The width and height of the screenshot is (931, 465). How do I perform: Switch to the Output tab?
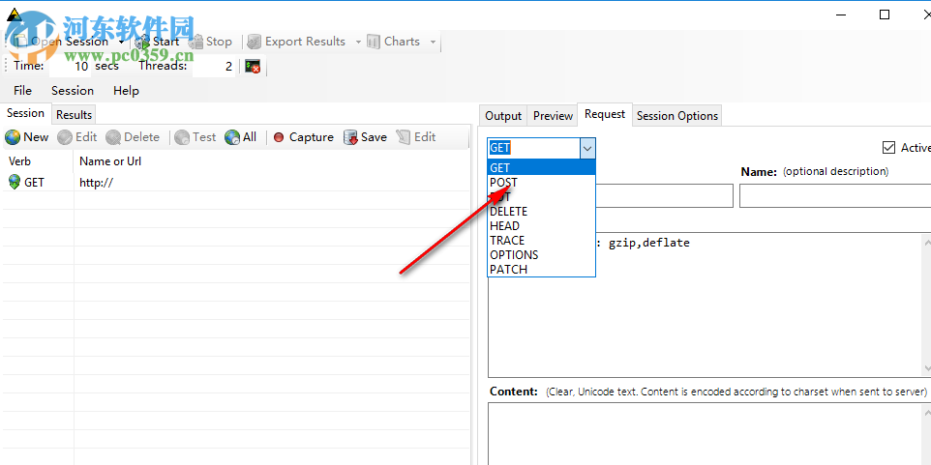pos(503,116)
